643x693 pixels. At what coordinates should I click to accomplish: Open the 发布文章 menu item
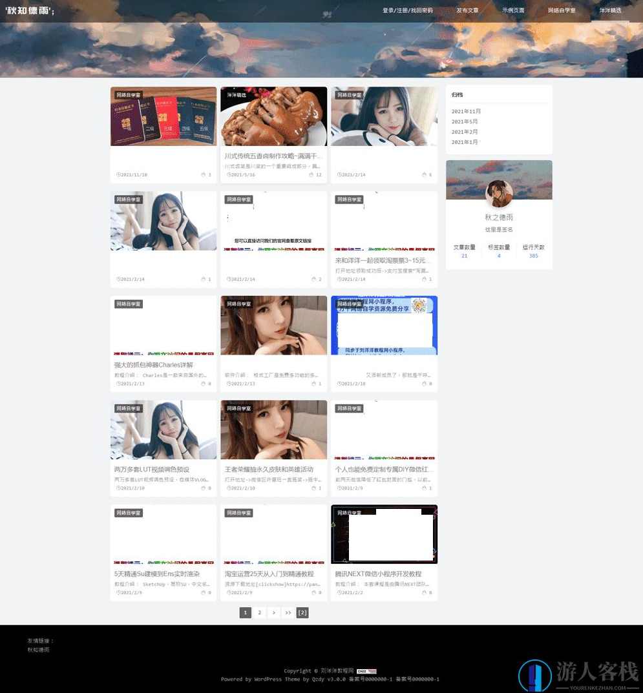(467, 10)
